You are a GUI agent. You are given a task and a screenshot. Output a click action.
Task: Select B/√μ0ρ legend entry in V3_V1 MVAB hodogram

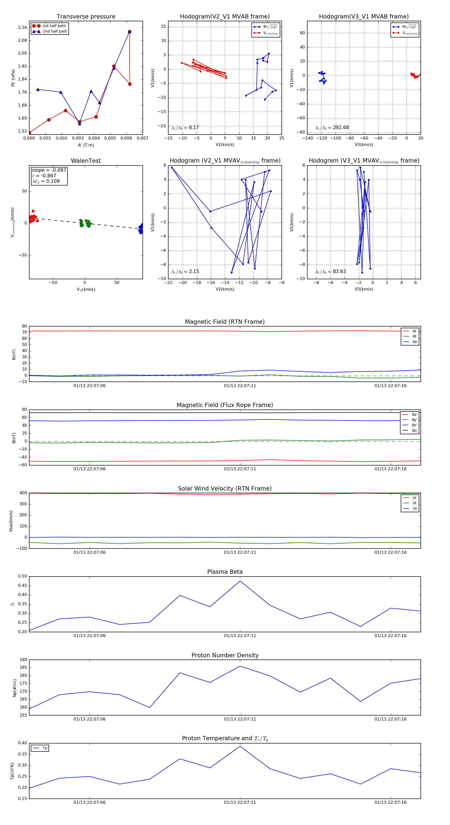(x=404, y=27)
